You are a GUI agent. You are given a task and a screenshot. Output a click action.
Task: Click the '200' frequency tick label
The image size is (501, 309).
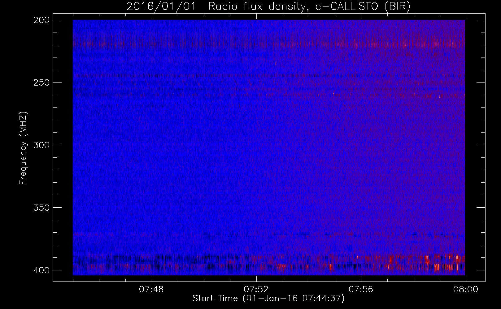[x=41, y=20]
